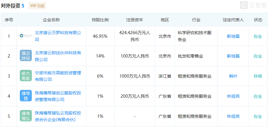Click the 对外投资 section heading

pyautogui.click(x=10, y=6)
